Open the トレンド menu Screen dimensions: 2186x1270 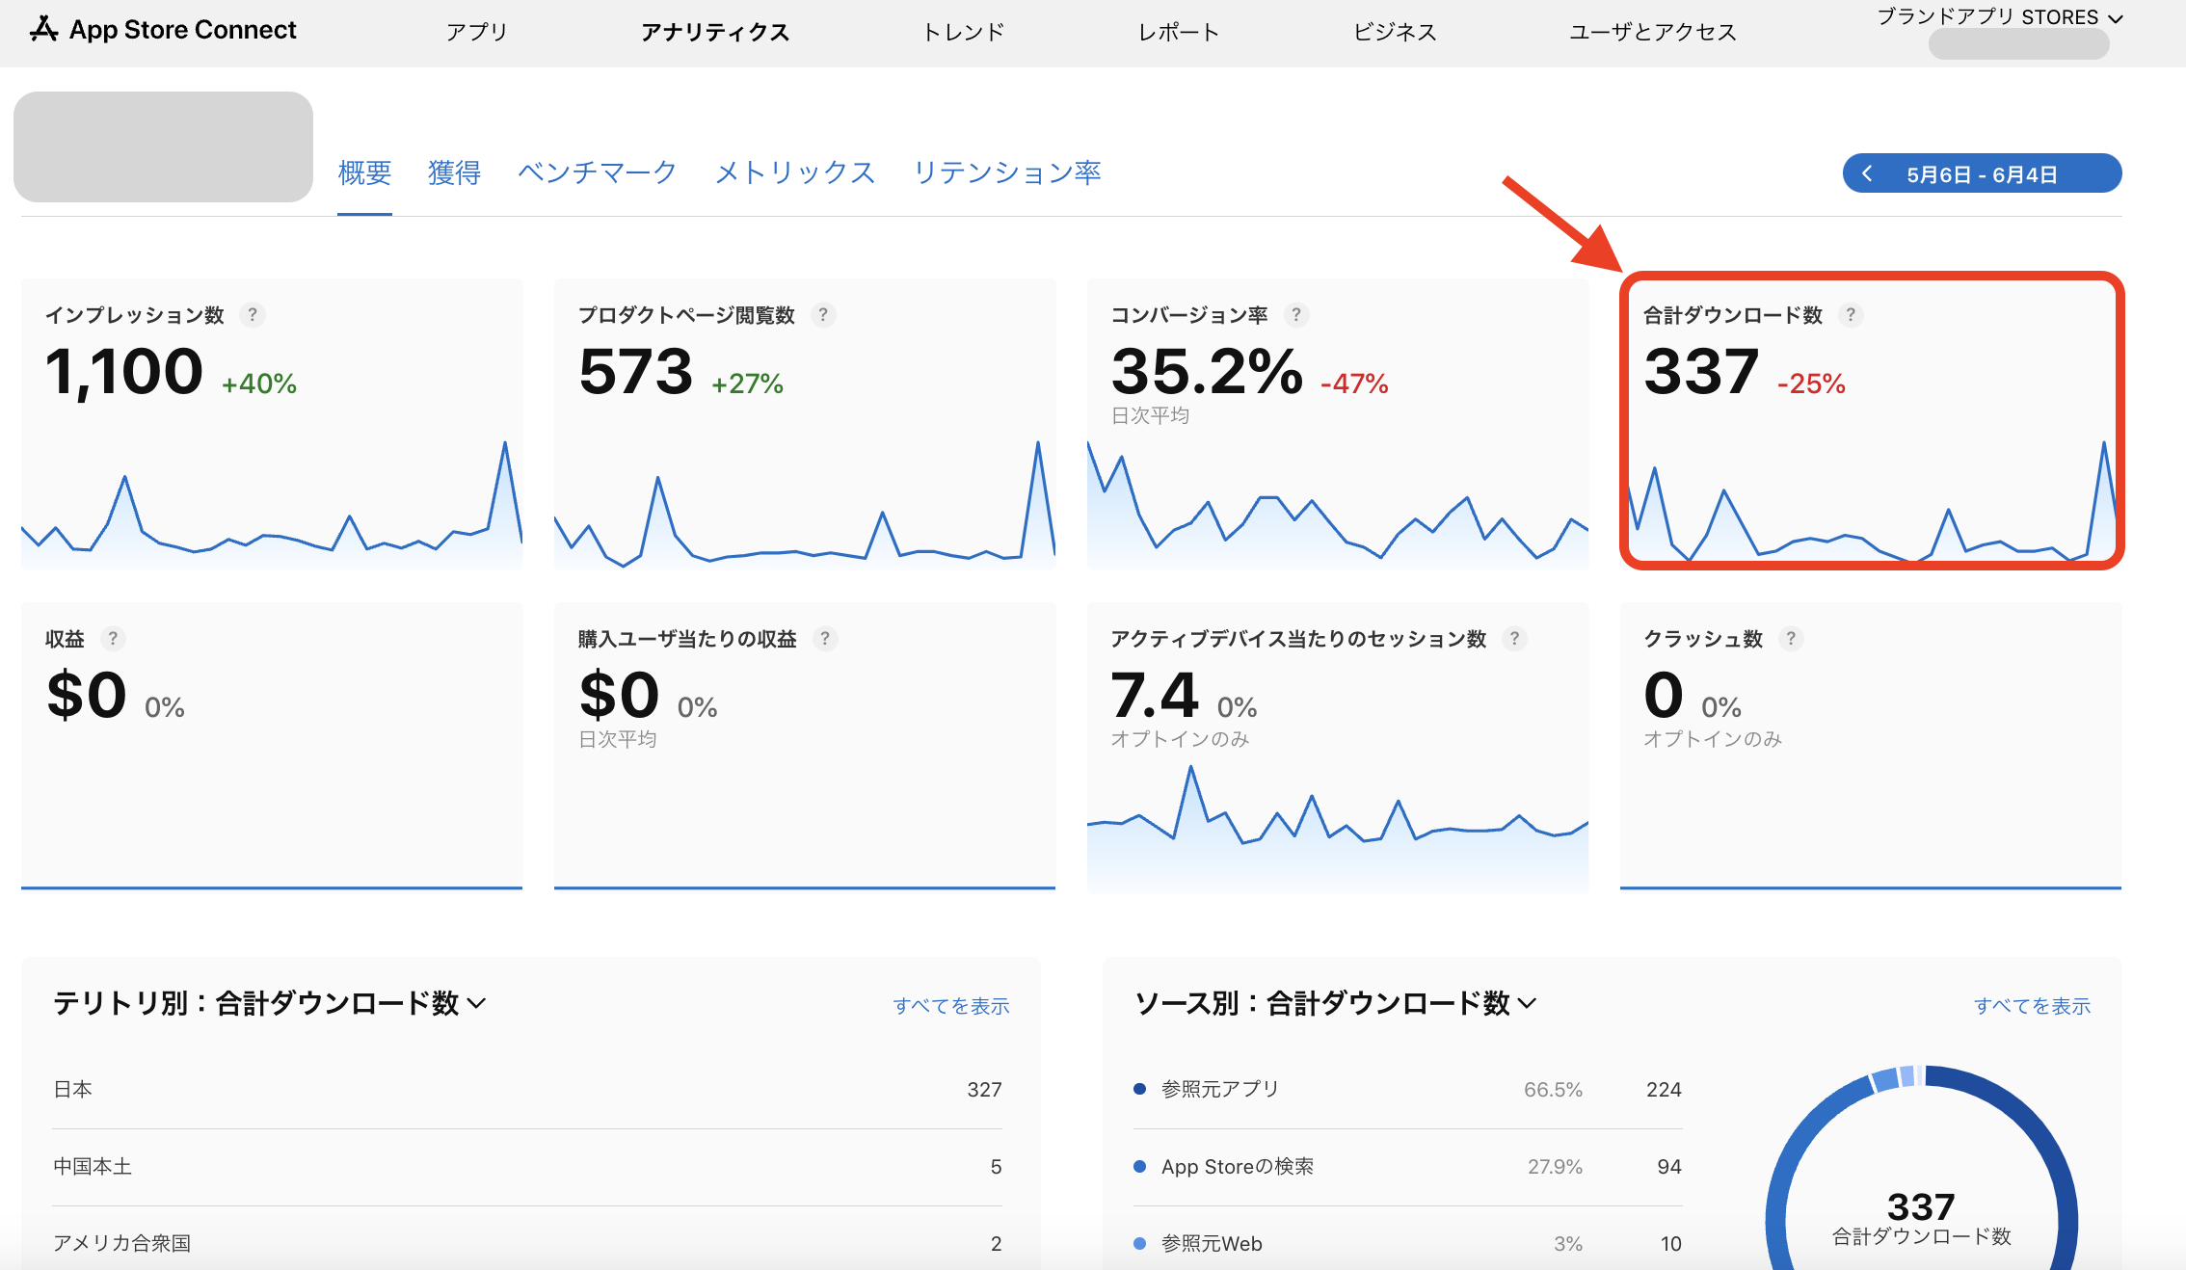964,32
